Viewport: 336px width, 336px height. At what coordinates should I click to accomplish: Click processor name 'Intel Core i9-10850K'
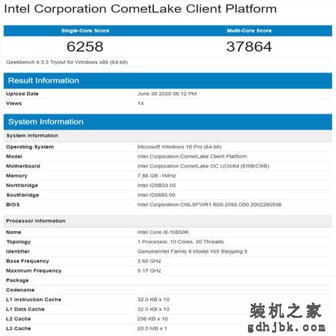click(163, 232)
